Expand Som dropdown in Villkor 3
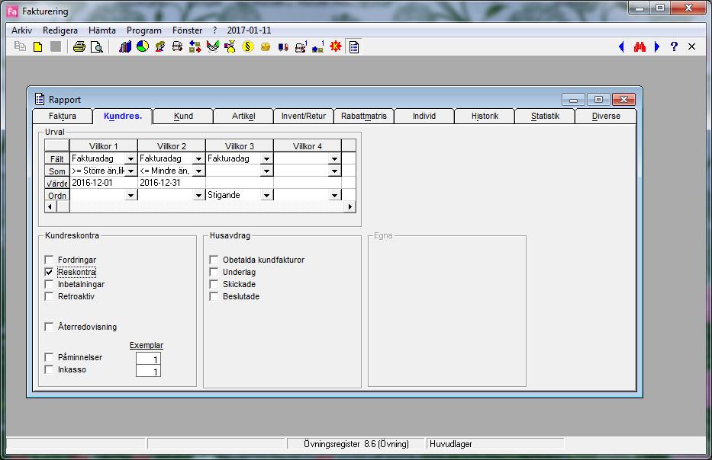 (x=266, y=171)
